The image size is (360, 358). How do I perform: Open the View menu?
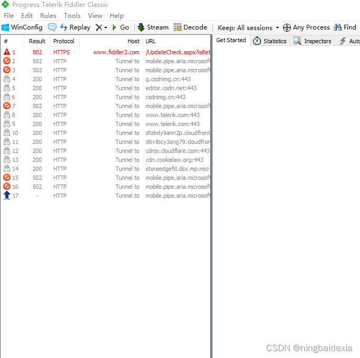click(x=95, y=16)
